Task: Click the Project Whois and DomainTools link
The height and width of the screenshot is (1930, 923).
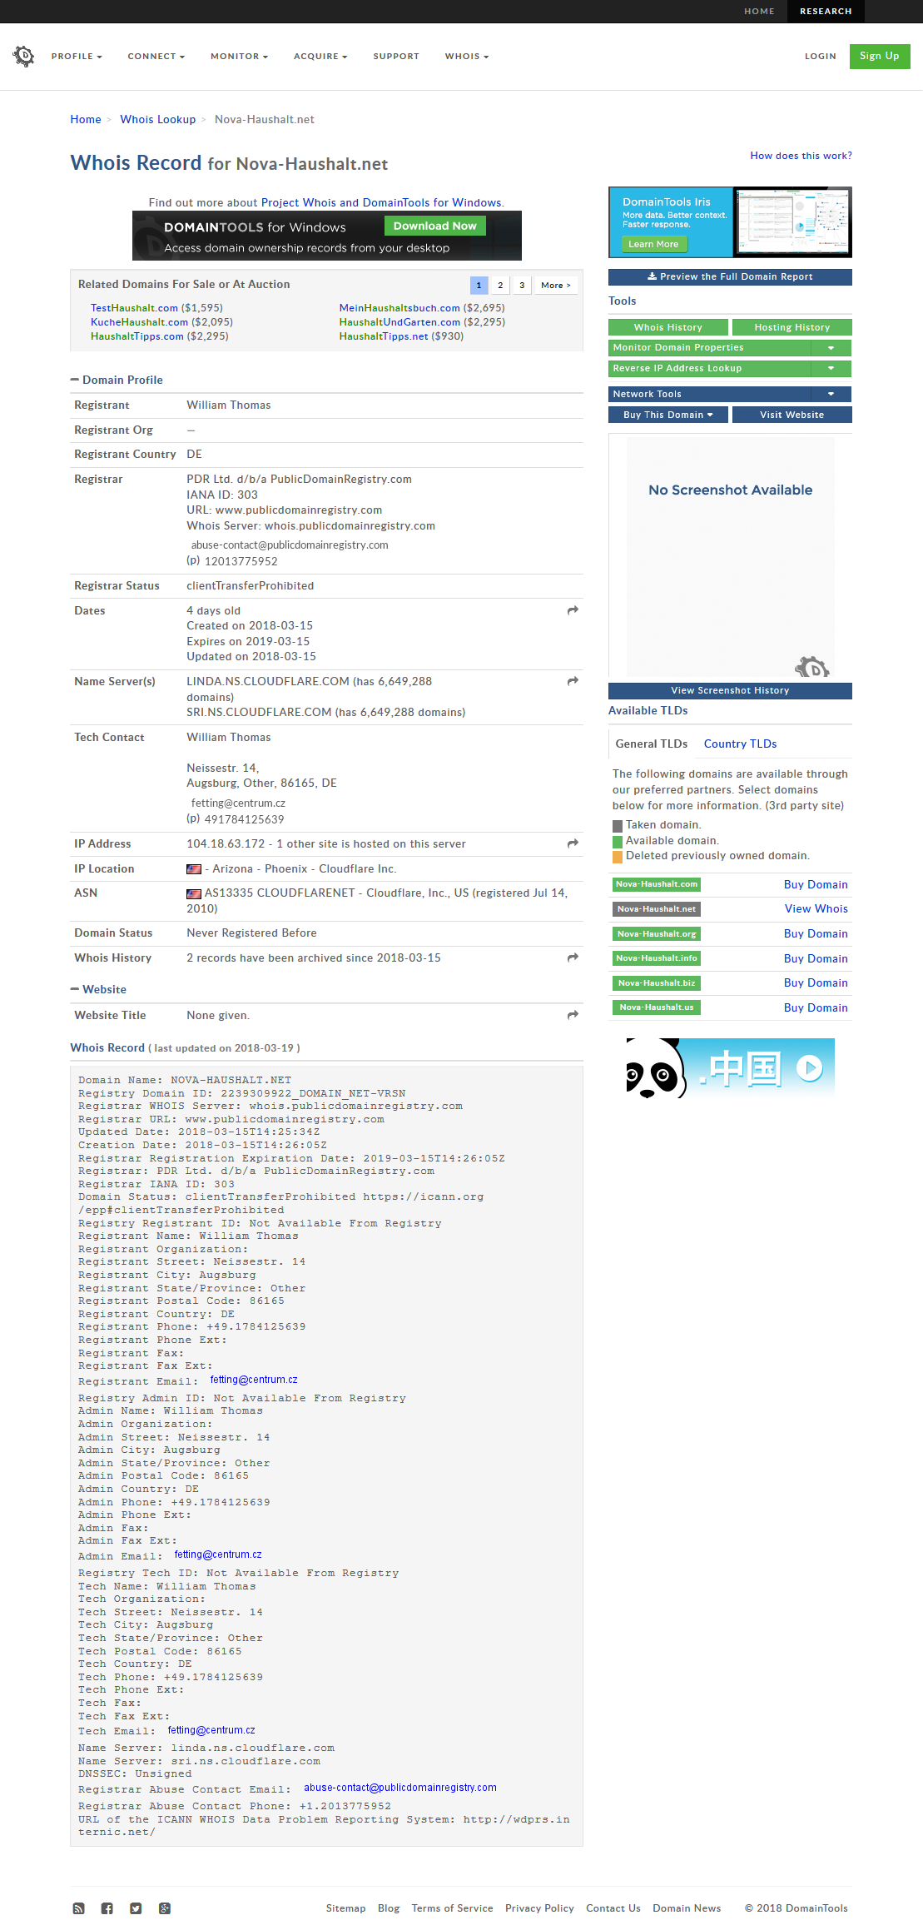Action: click(381, 202)
